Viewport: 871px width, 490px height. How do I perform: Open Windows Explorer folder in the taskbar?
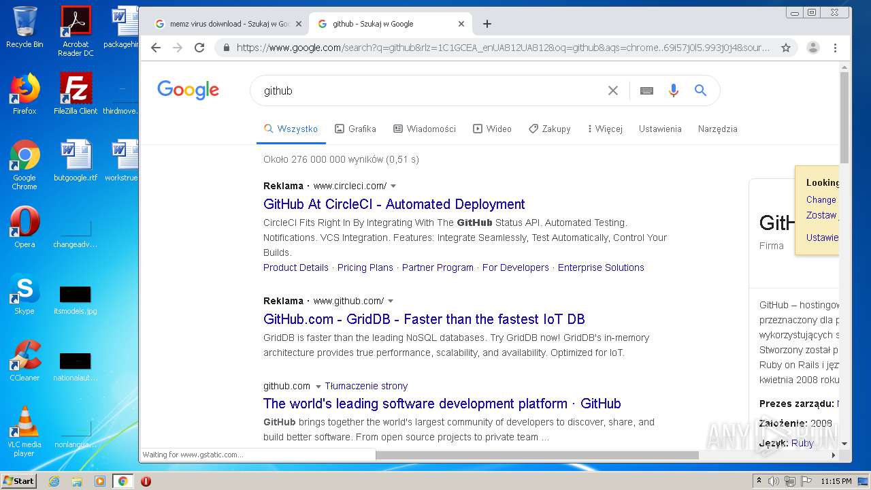[77, 481]
